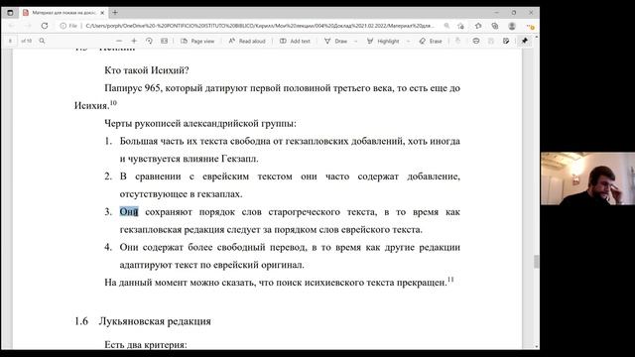This screenshot has height=357, width=635.
Task: Click list item 1 starting "Большая часть"
Action: click(x=282, y=150)
